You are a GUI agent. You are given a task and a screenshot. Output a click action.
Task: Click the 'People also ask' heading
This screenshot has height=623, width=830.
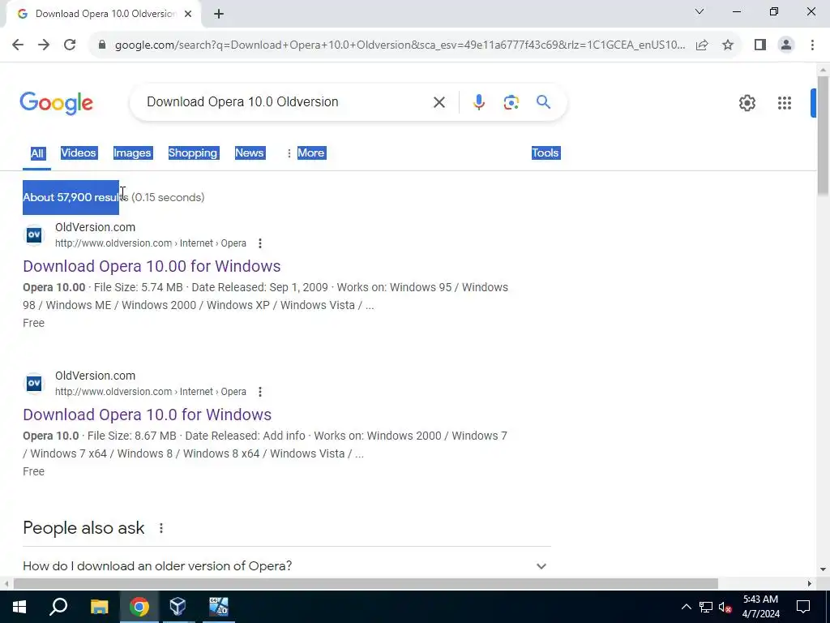point(83,528)
